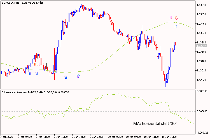
Task: Click the 0.000000 indicator scale value
Action: [202, 111]
